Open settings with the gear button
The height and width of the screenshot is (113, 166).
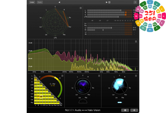tap(125, 110)
